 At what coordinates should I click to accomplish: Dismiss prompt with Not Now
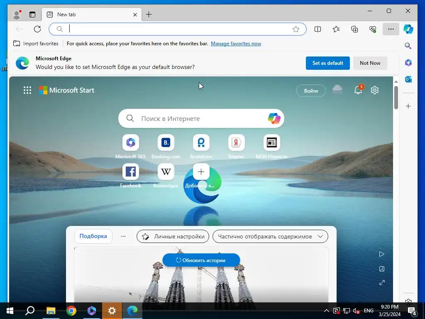[370, 63]
